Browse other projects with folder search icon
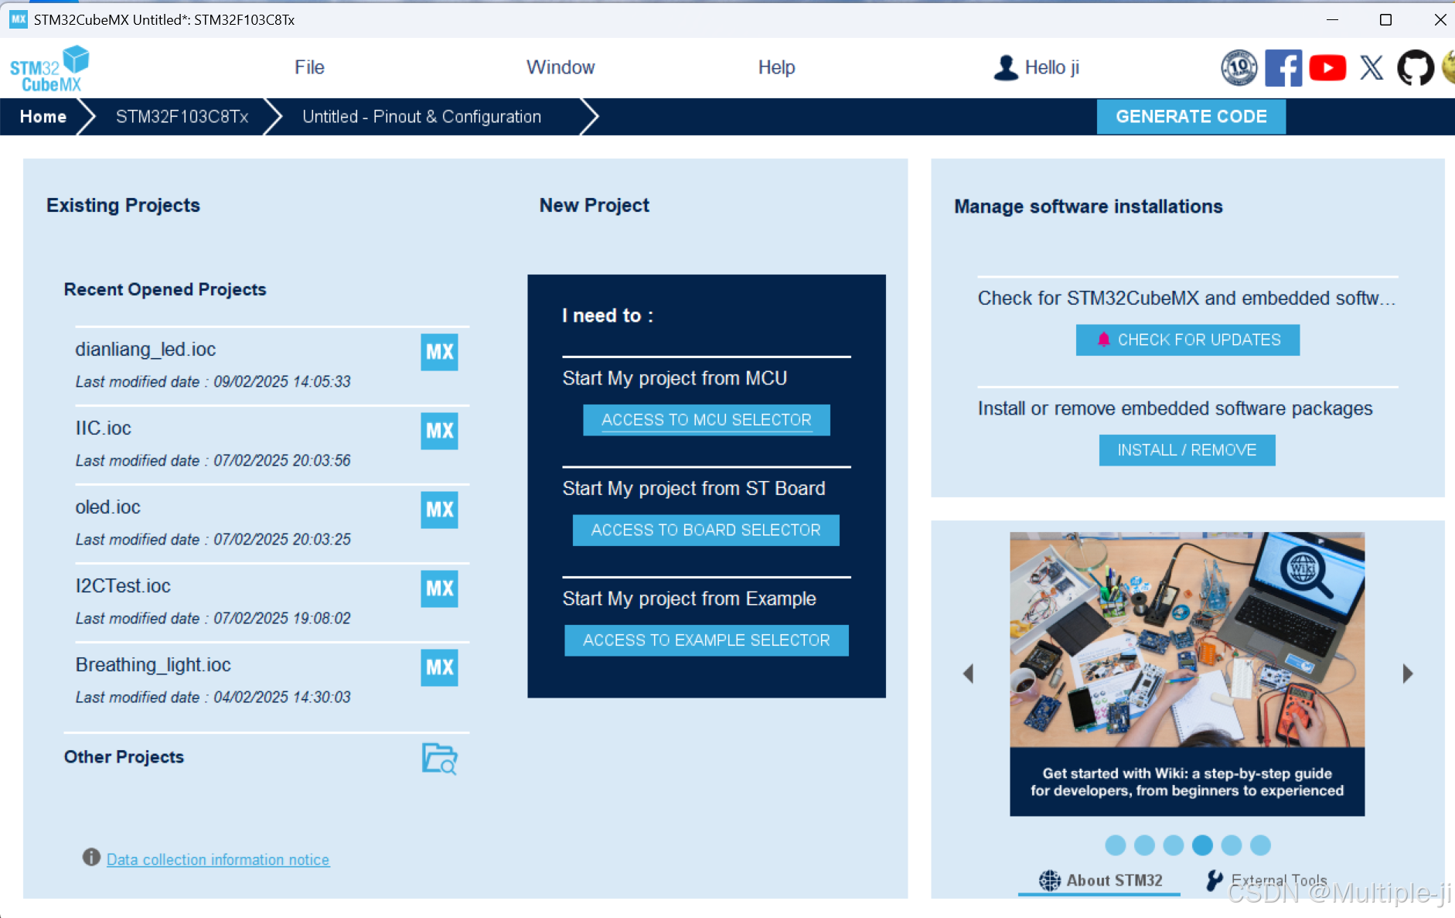This screenshot has width=1455, height=918. tap(439, 758)
